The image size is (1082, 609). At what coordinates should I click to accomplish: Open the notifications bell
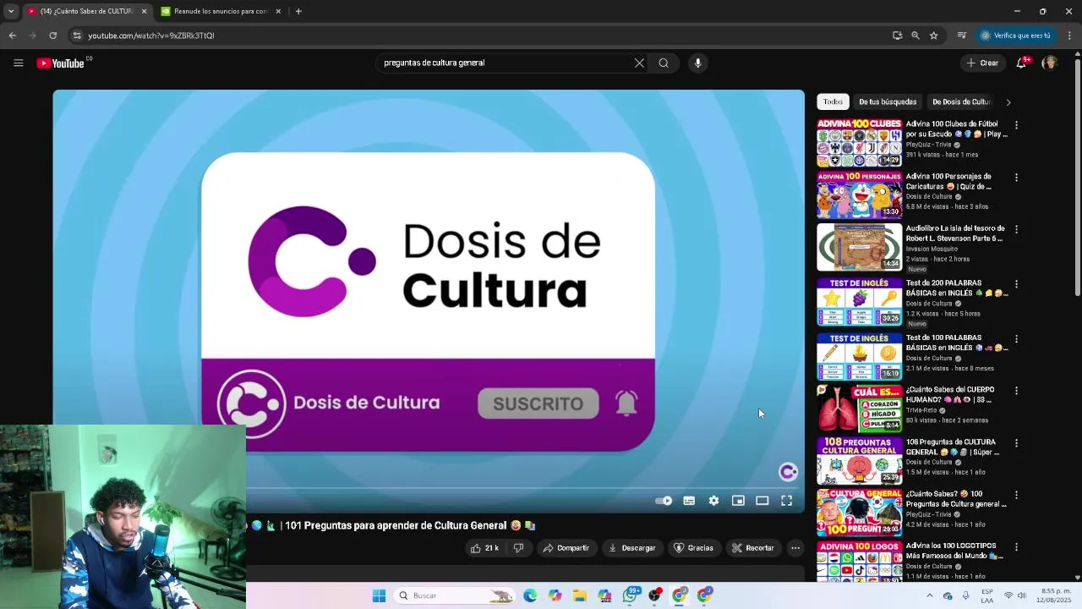[1021, 63]
